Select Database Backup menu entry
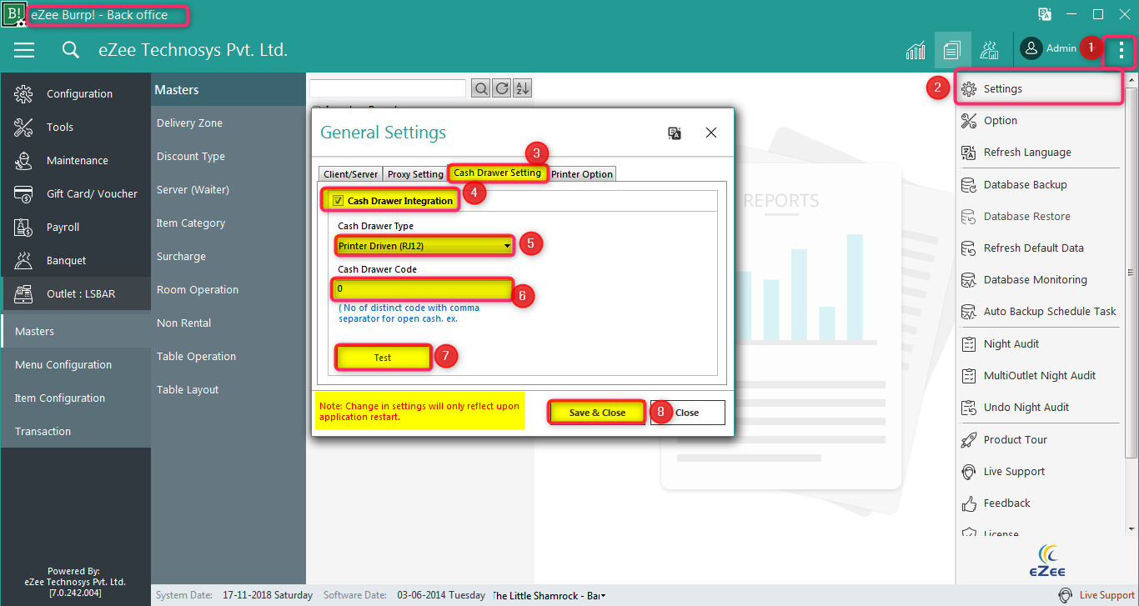The width and height of the screenshot is (1139, 606). (x=1039, y=184)
